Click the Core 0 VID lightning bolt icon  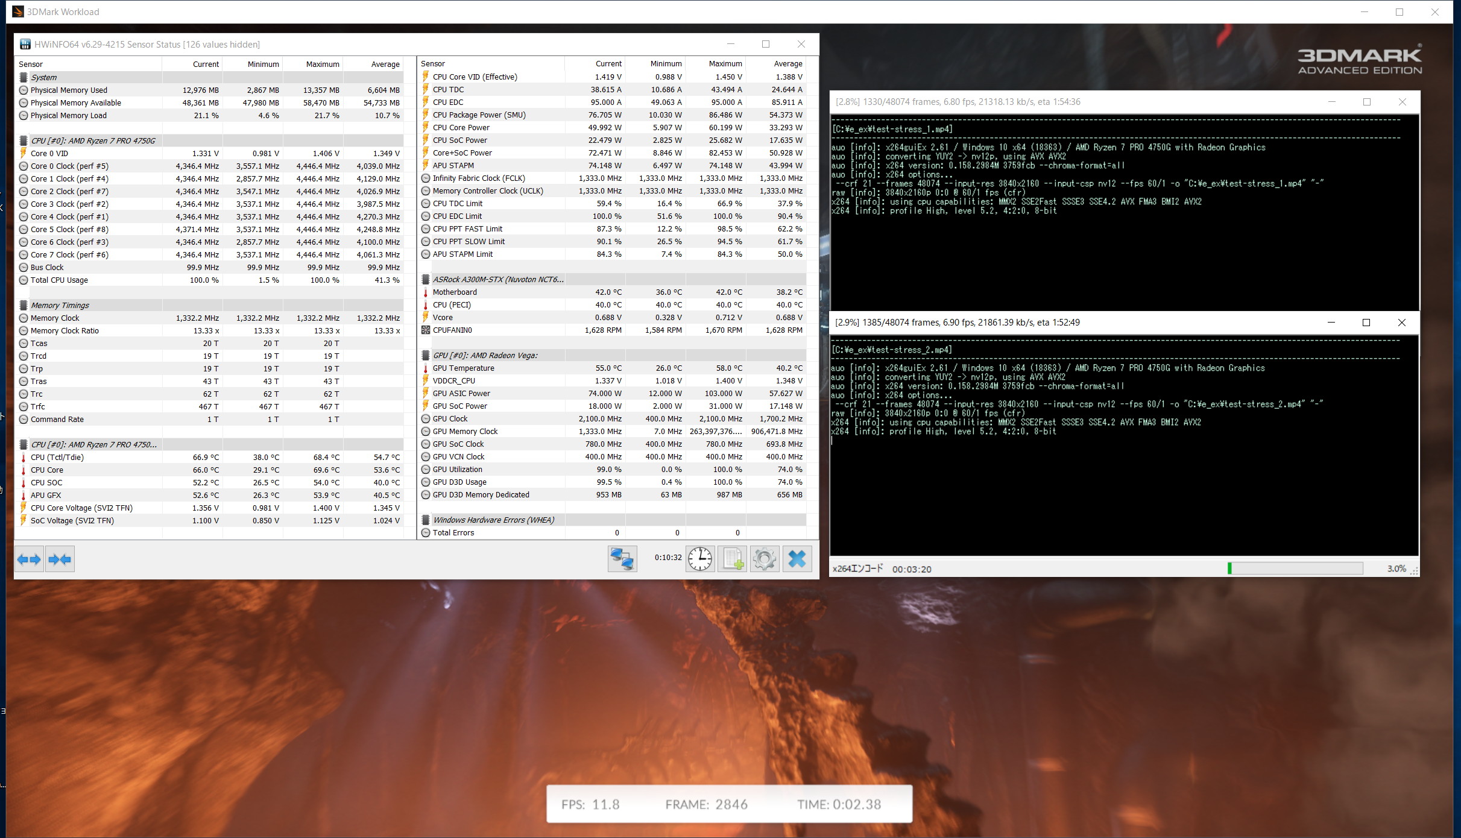[x=24, y=153]
